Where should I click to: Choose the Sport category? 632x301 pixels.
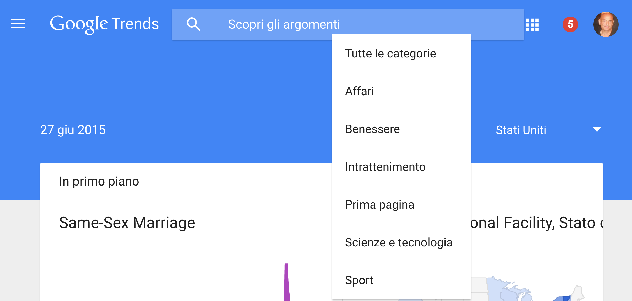pyautogui.click(x=359, y=280)
